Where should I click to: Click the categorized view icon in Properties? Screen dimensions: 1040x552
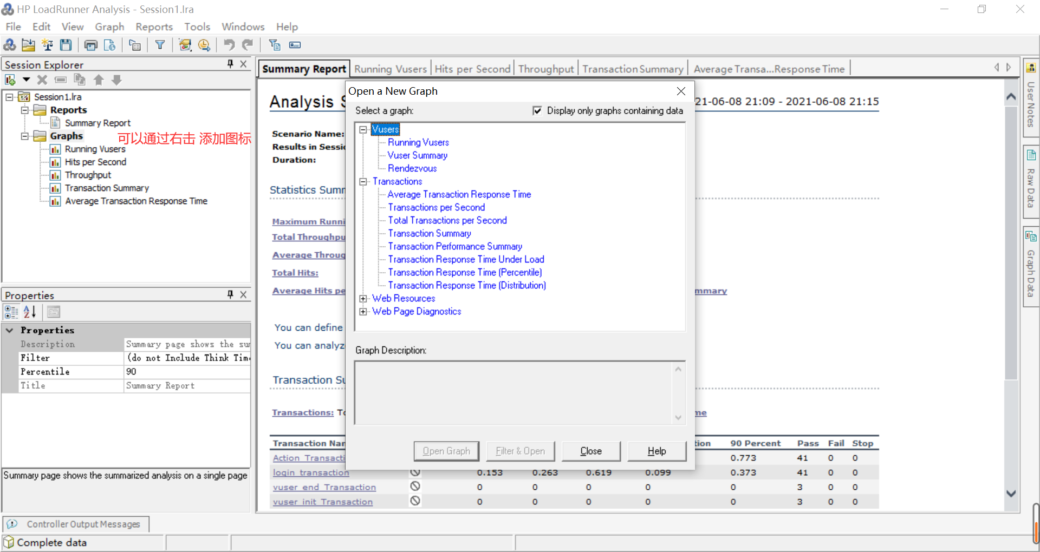(x=11, y=312)
